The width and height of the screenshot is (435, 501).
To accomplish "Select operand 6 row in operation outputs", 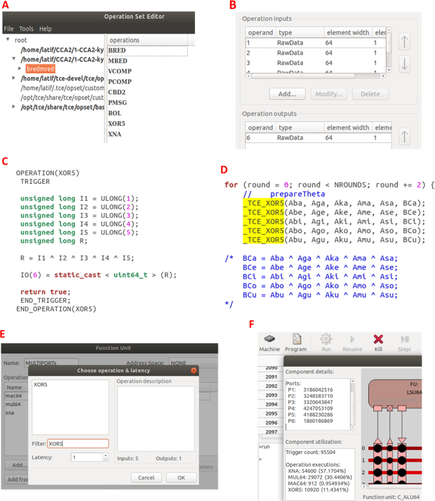I will pyautogui.click(x=319, y=138).
